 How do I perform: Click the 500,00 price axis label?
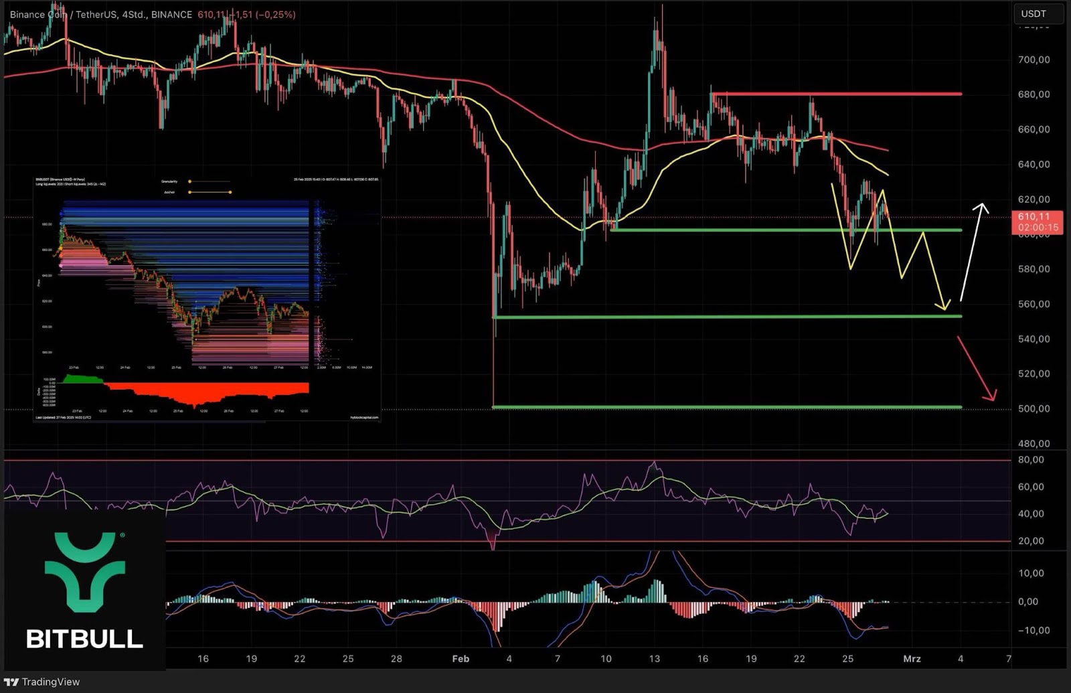(x=1034, y=408)
